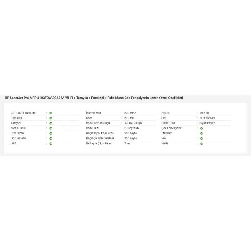
Task: Click the green check icon for Çift Taraflı Yazdırma
Action: pyautogui.click(x=51, y=113)
